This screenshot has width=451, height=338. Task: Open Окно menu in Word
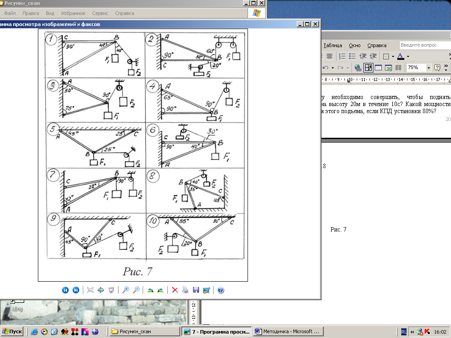pyautogui.click(x=355, y=45)
